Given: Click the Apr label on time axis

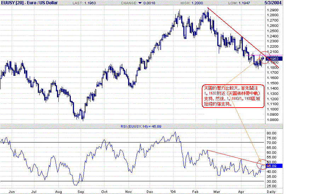Looking at the screenshot, I should click(x=241, y=192).
